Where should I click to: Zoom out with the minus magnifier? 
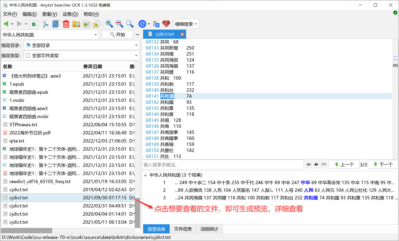(120, 24)
